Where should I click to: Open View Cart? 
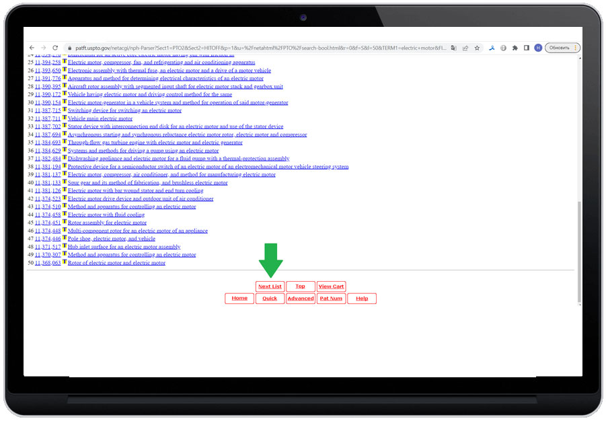(x=331, y=286)
